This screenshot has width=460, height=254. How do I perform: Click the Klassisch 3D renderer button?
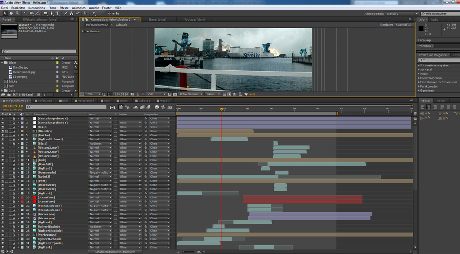403,25
